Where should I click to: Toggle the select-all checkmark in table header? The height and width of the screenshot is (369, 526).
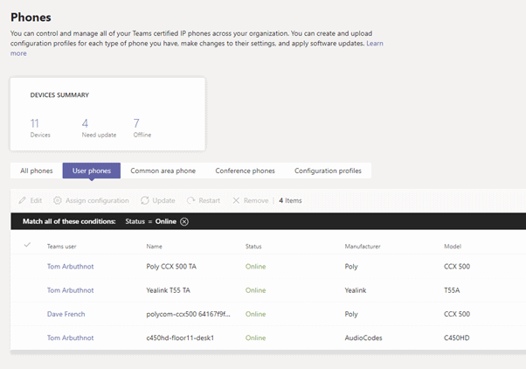[x=27, y=246]
